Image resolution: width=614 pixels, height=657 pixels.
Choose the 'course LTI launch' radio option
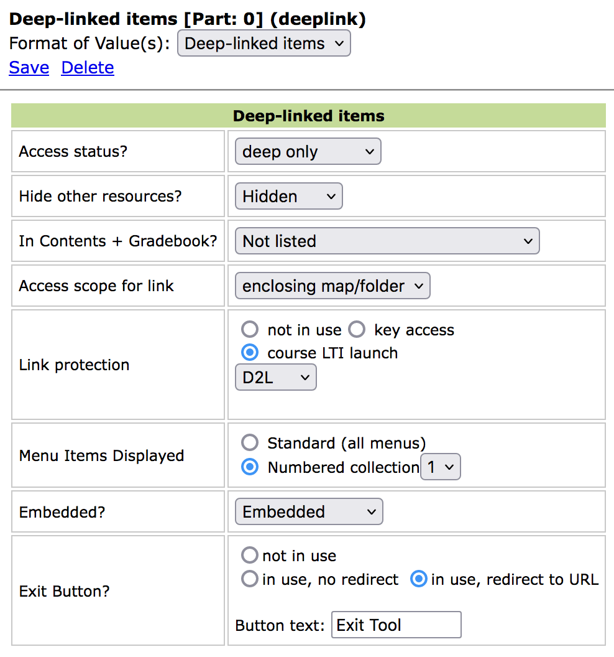[250, 353]
